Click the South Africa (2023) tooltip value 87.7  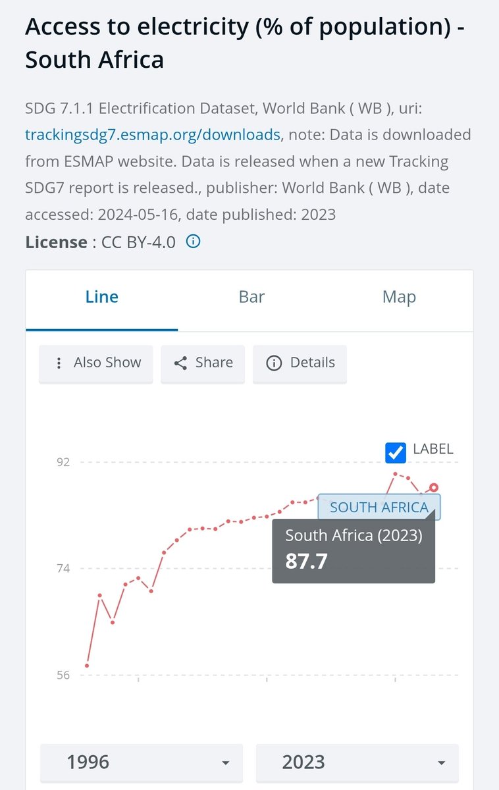pyautogui.click(x=307, y=561)
